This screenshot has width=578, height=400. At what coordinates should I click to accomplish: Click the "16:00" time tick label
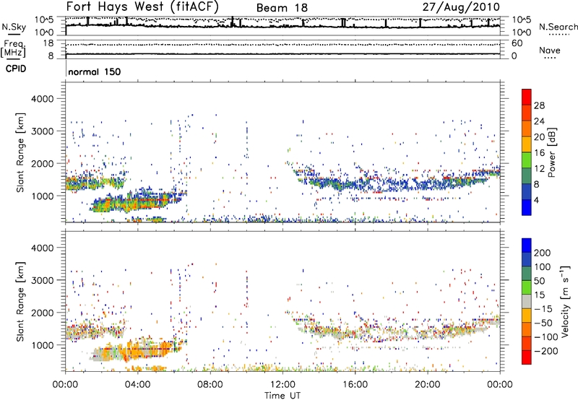click(x=355, y=384)
